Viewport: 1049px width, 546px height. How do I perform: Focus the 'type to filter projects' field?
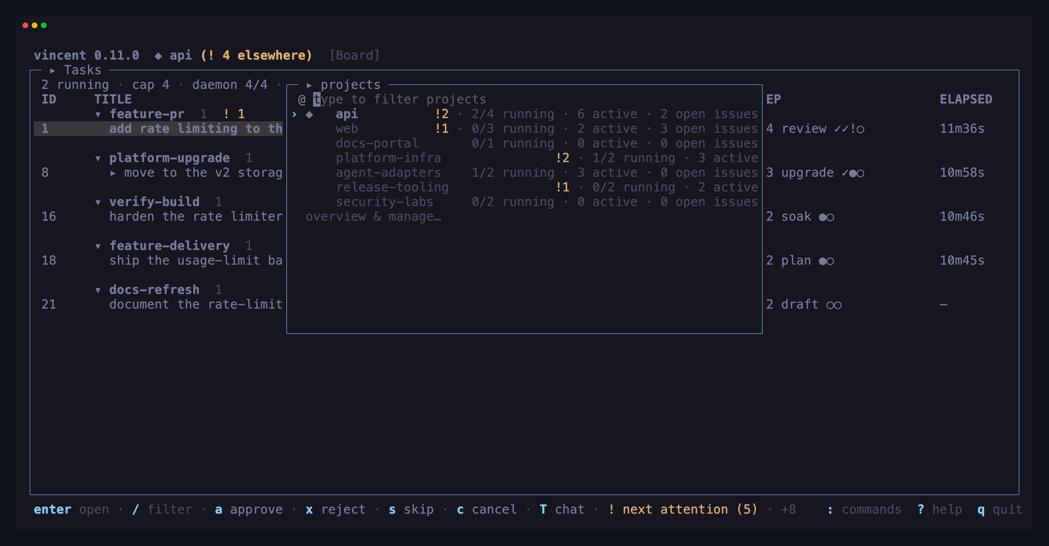pos(399,100)
